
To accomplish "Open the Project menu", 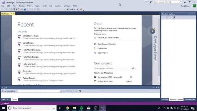I will point(22,6).
